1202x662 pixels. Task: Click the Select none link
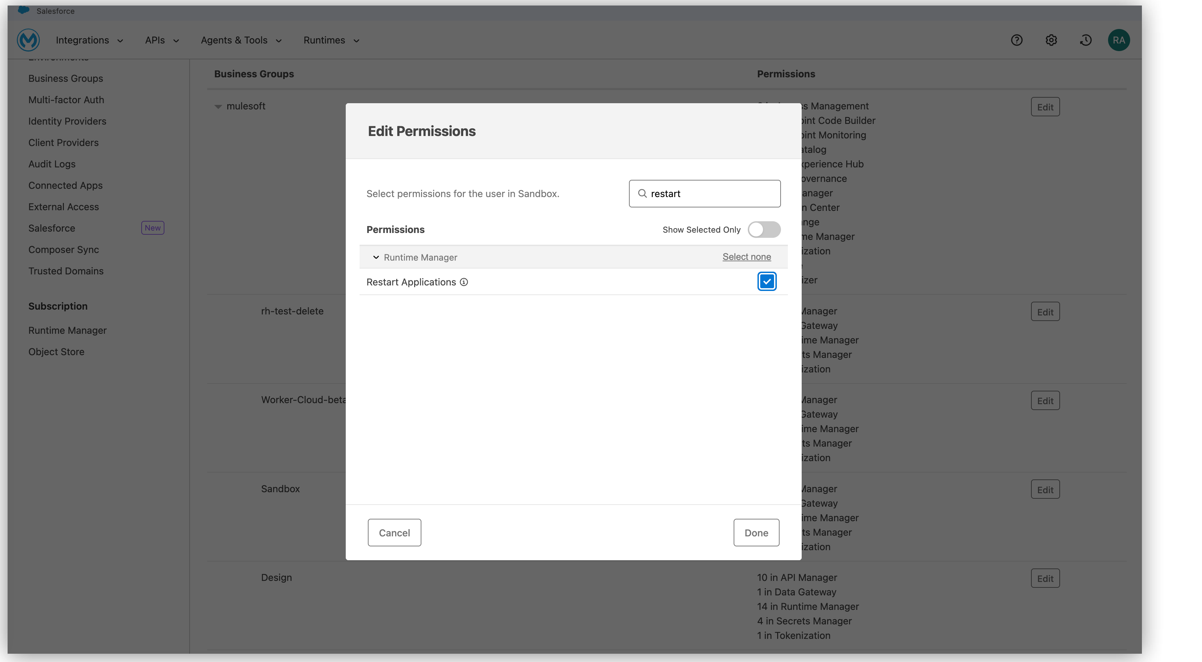[x=746, y=257]
